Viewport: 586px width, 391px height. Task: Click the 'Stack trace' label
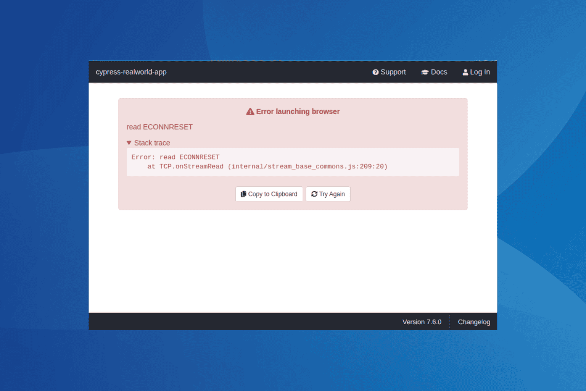pyautogui.click(x=152, y=143)
